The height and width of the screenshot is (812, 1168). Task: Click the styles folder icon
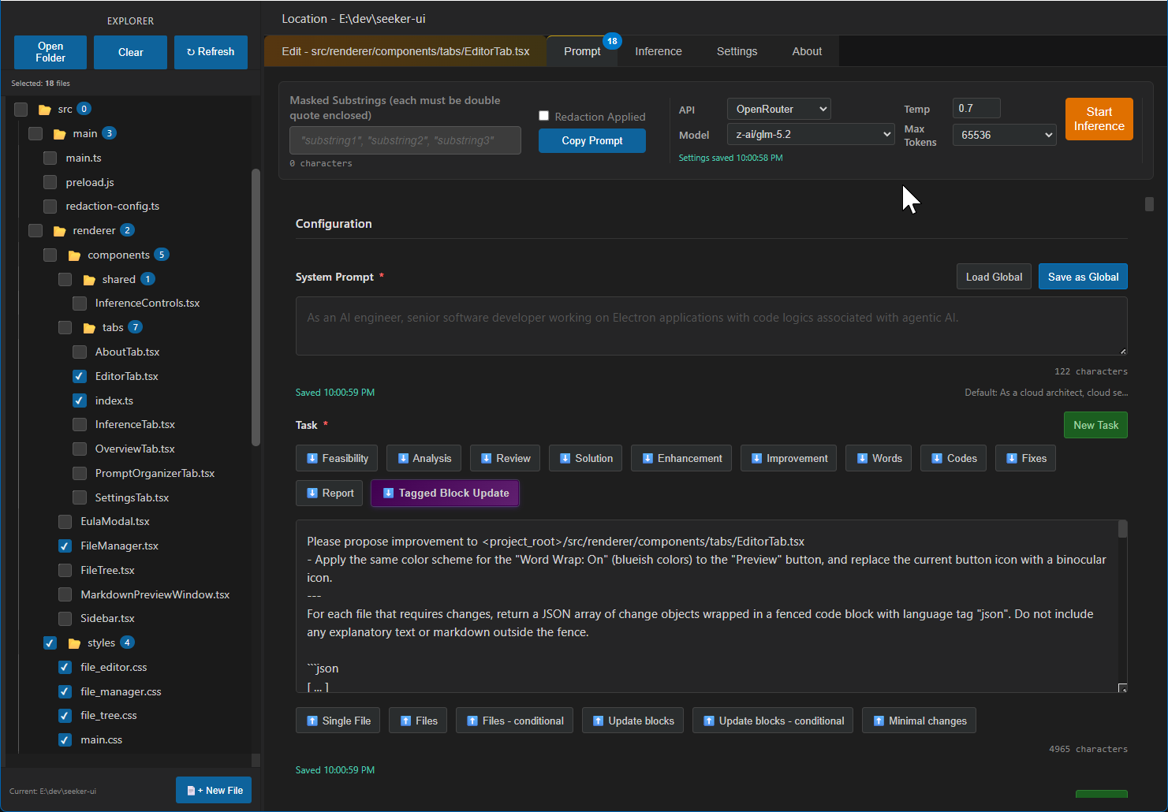[74, 643]
